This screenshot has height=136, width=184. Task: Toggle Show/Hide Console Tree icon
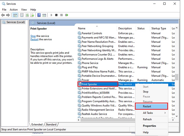point(15,15)
